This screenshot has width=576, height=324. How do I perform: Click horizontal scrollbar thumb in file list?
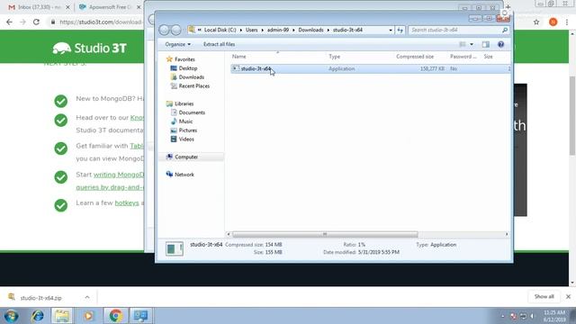[x=325, y=234]
